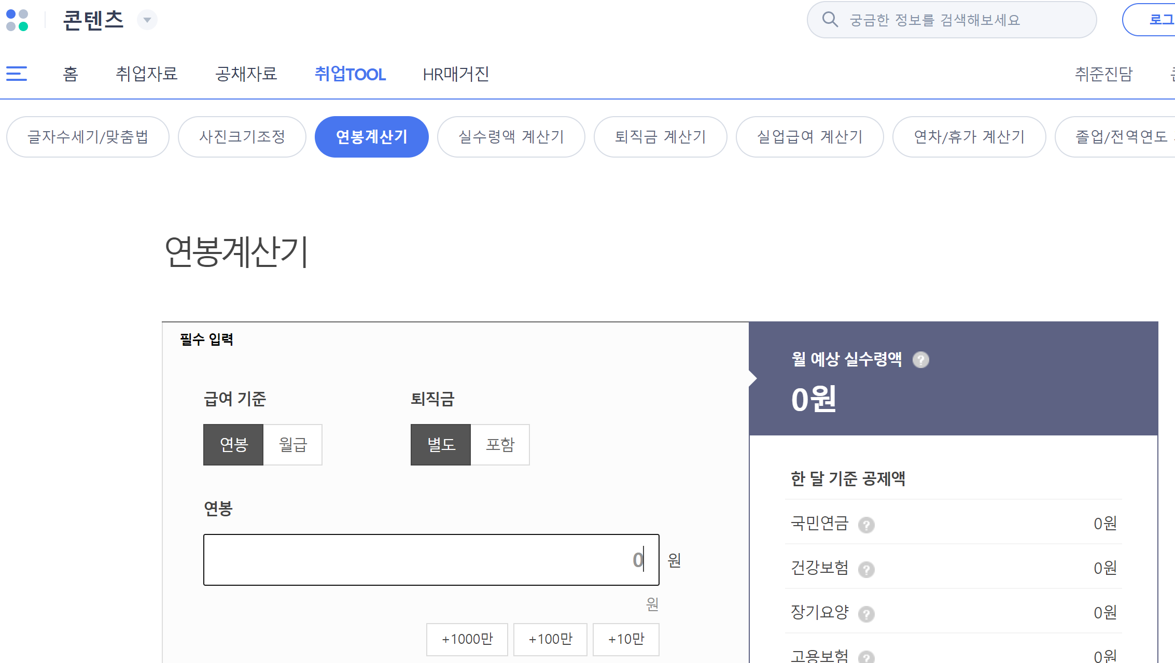Click the search magnifier icon

coord(830,20)
